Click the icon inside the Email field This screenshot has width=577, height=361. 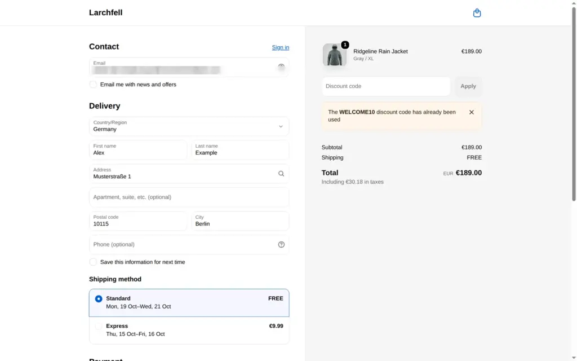[281, 67]
